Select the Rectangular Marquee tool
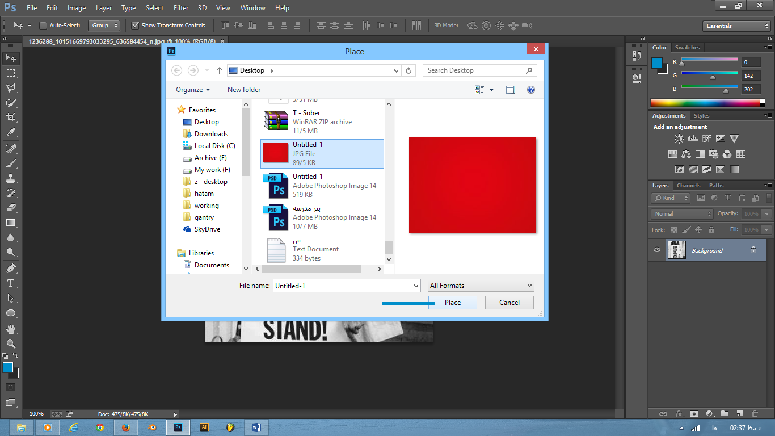 click(x=11, y=73)
